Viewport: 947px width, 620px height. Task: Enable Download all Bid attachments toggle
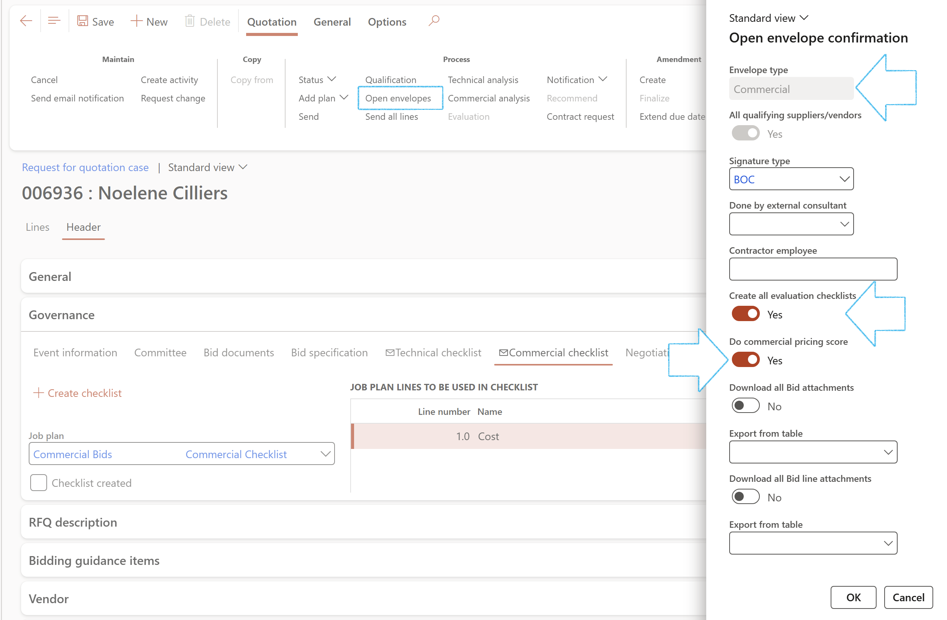pos(745,406)
